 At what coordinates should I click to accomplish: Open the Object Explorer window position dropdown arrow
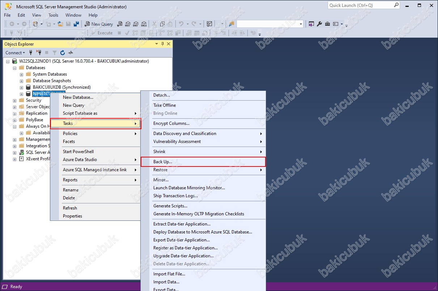[x=157, y=44]
